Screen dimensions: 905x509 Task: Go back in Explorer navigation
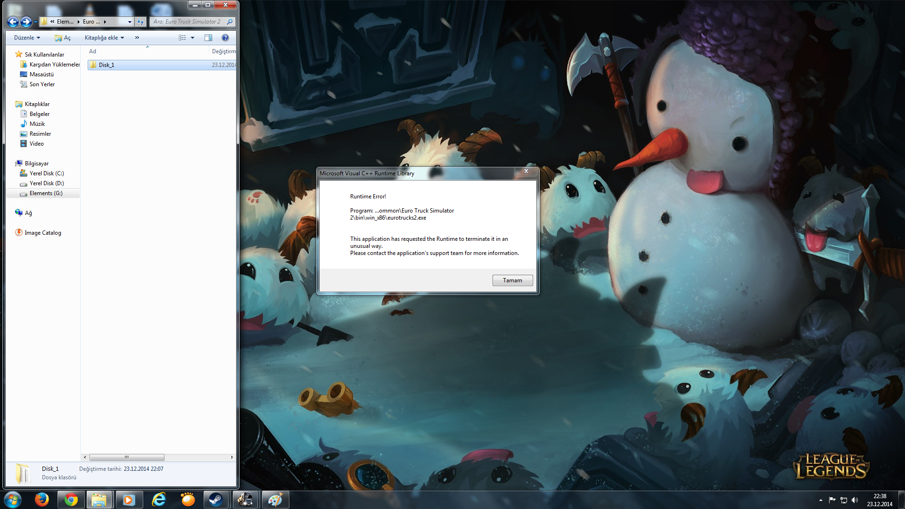13,22
